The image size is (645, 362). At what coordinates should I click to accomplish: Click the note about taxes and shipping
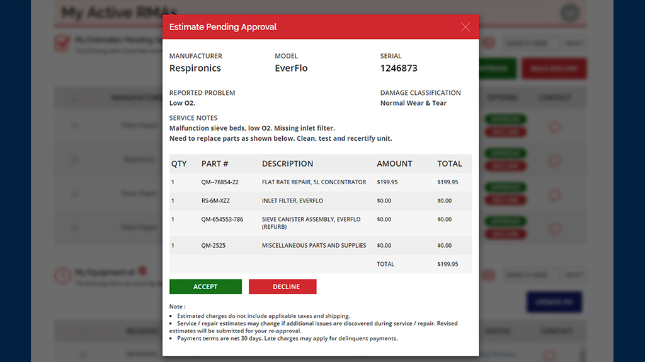263,316
